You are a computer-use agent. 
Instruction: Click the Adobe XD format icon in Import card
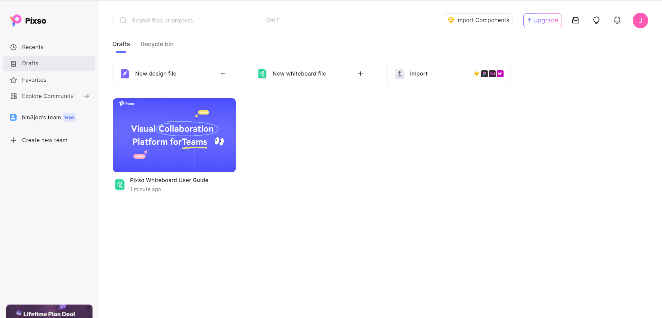[x=492, y=74]
